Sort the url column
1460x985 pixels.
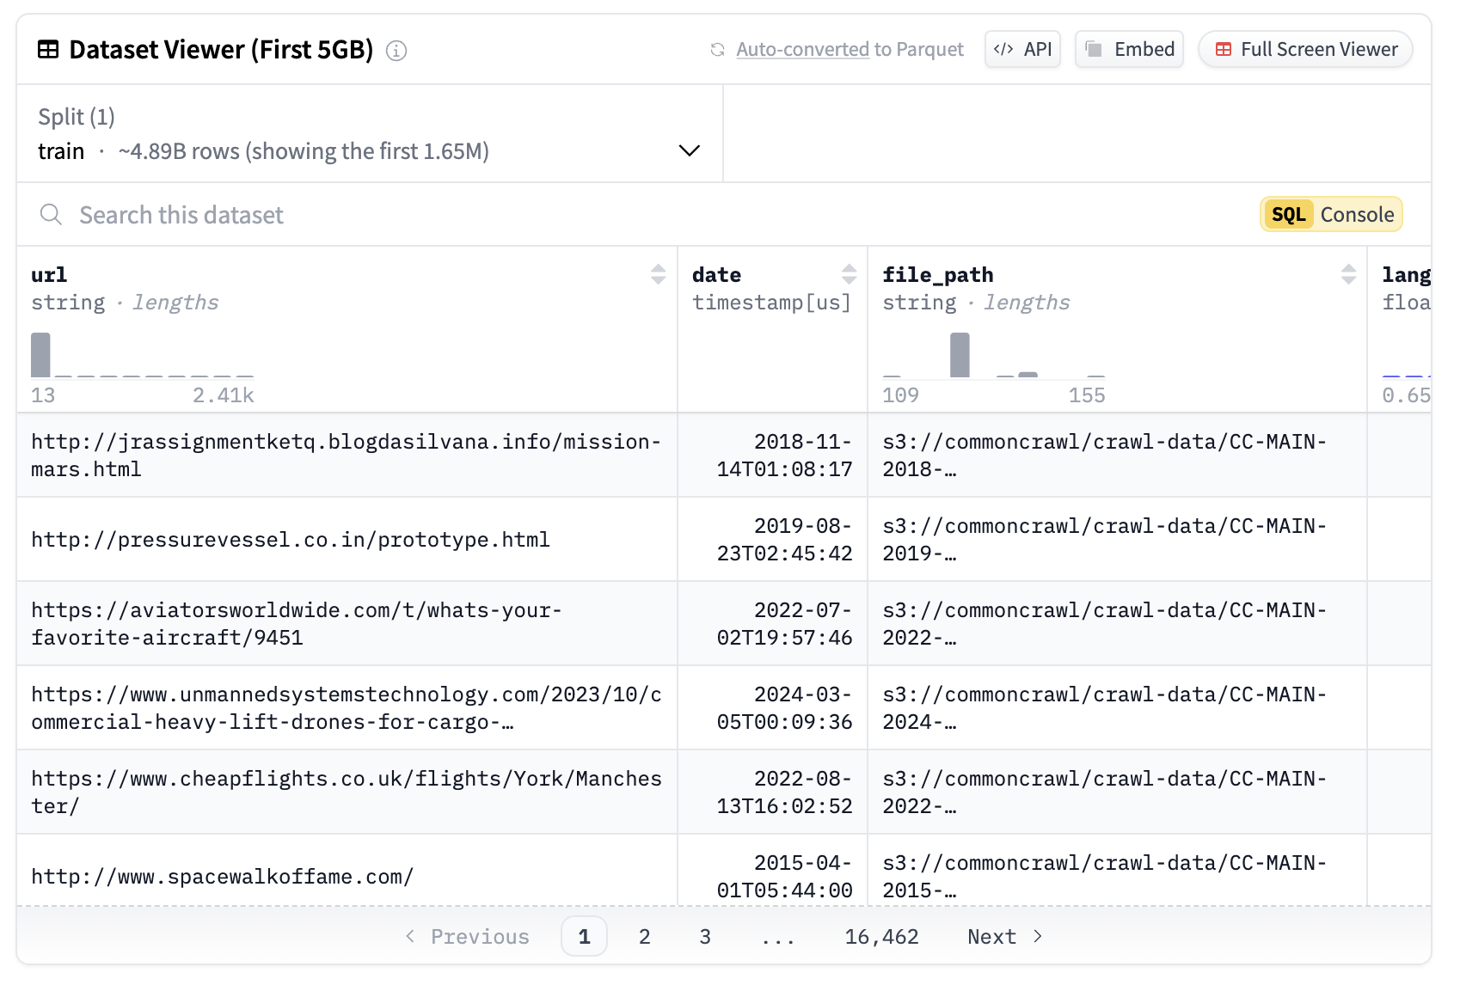(658, 274)
